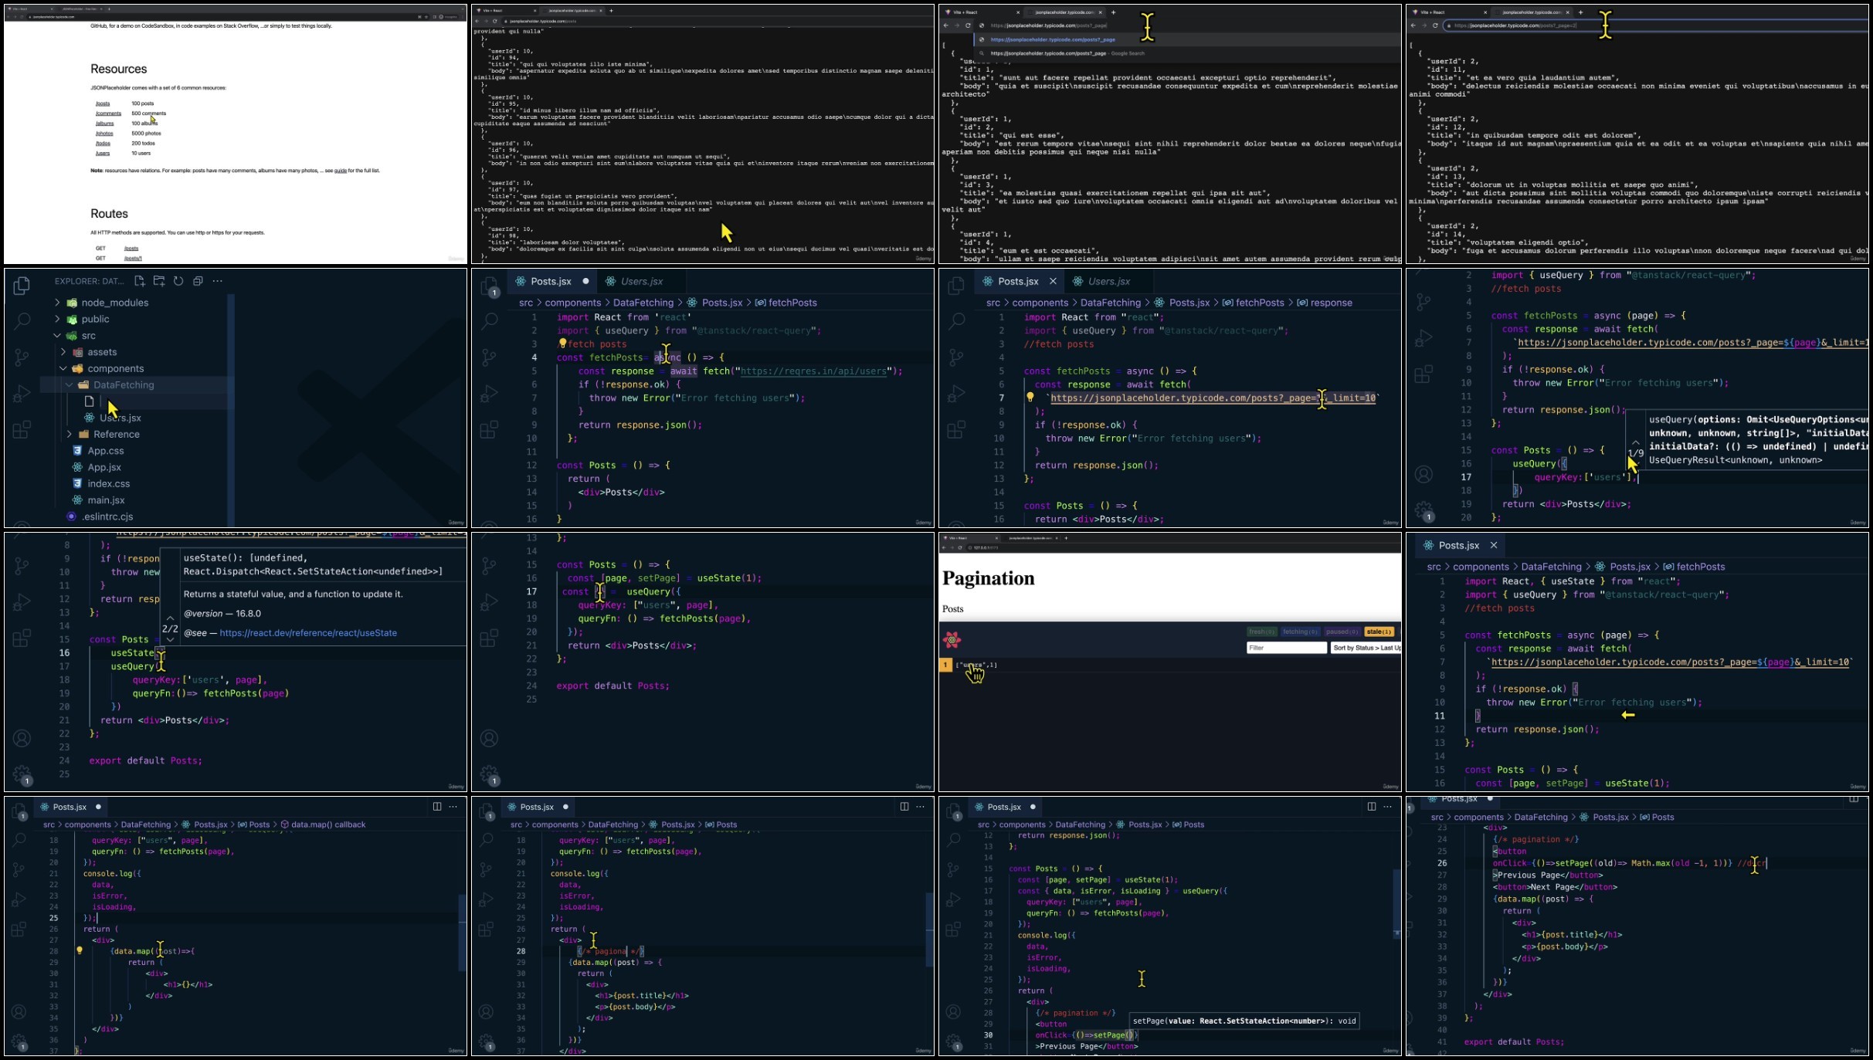Open the Explorer header more actions ellipsis
The image size is (1873, 1060).
click(218, 281)
